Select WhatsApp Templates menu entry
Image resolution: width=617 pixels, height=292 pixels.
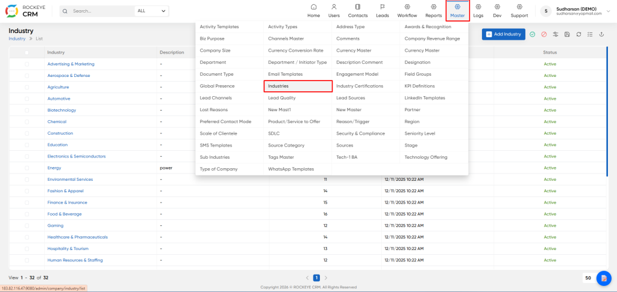click(291, 169)
